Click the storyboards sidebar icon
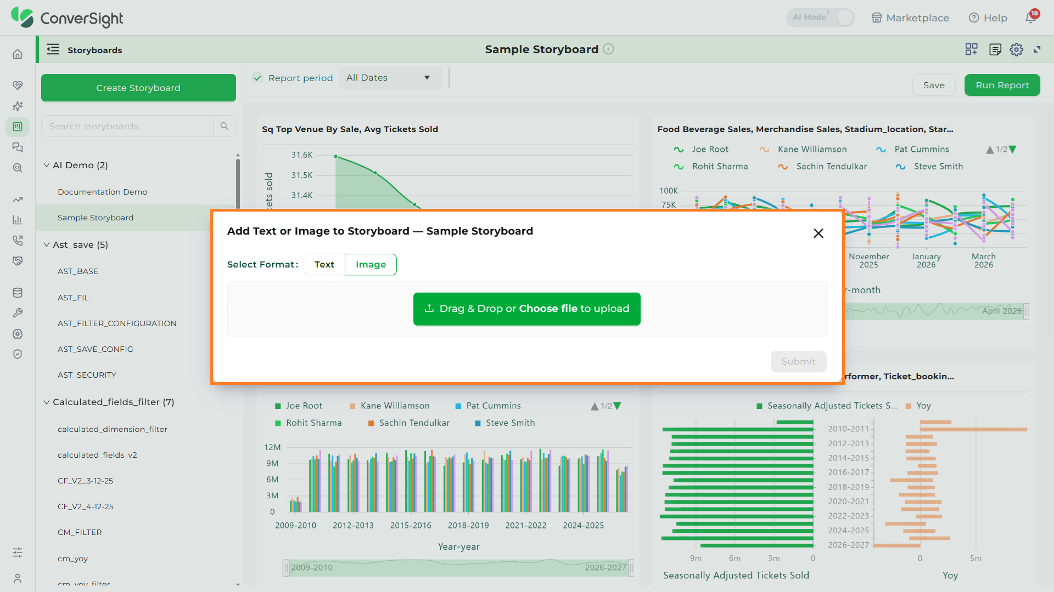 click(x=18, y=127)
